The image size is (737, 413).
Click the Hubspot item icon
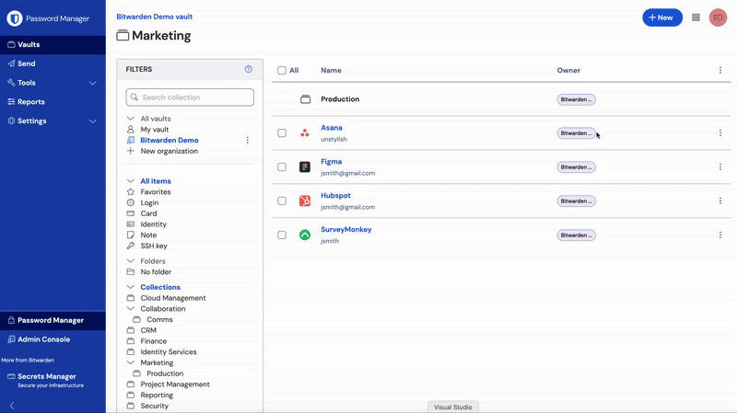click(x=305, y=201)
